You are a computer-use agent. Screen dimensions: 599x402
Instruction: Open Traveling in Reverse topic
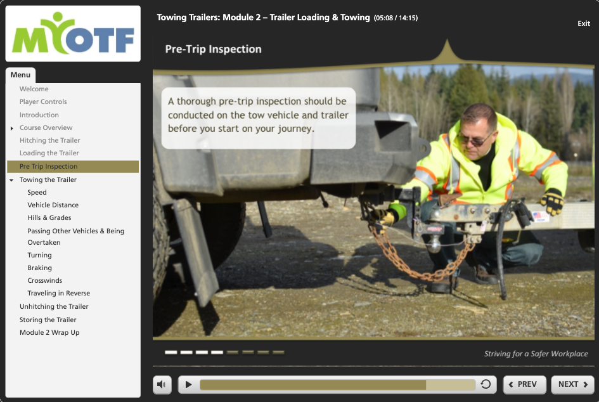[59, 293]
